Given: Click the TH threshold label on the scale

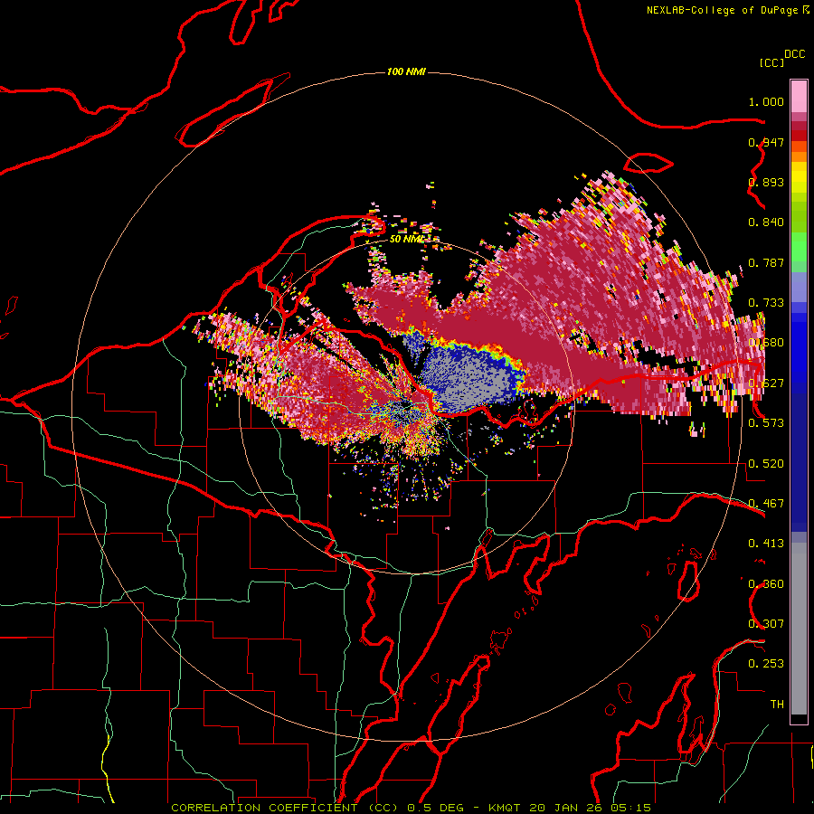Looking at the screenshot, I should coord(777,705).
